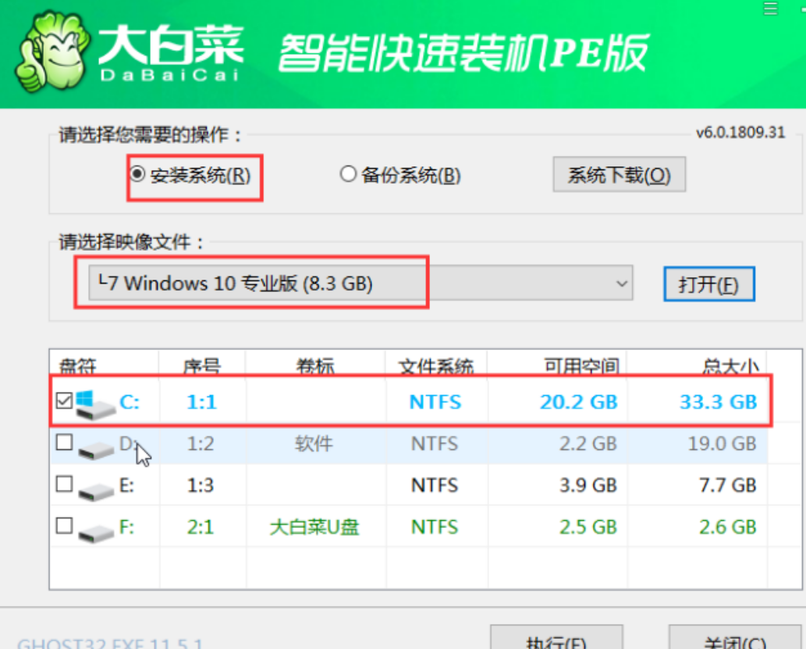The image size is (806, 649).
Task: Click the 系统下载 button
Action: point(619,175)
